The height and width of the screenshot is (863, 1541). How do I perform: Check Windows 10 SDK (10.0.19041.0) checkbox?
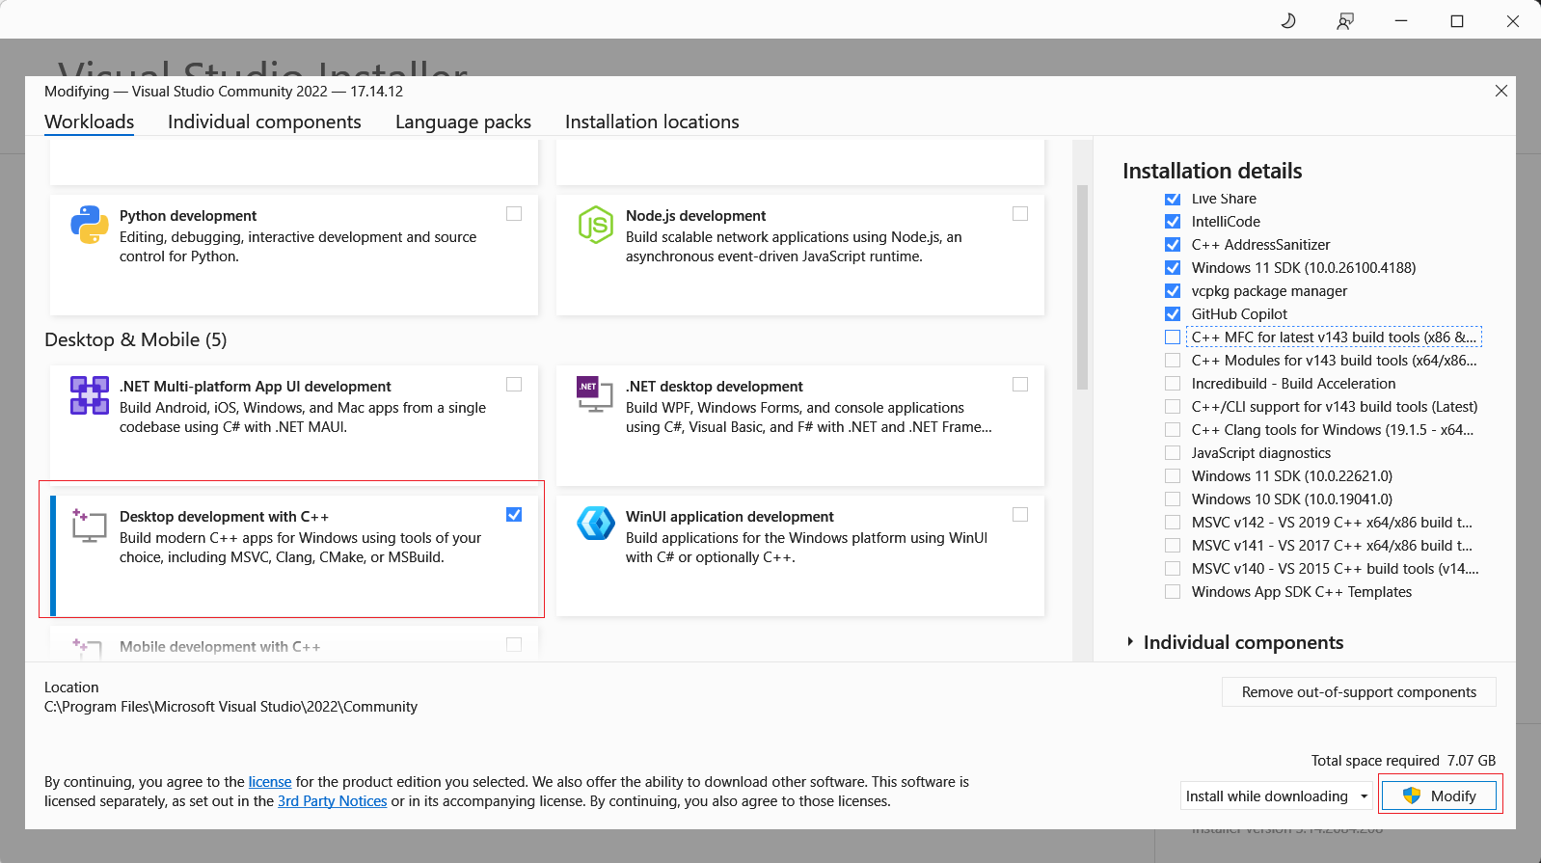1173,499
